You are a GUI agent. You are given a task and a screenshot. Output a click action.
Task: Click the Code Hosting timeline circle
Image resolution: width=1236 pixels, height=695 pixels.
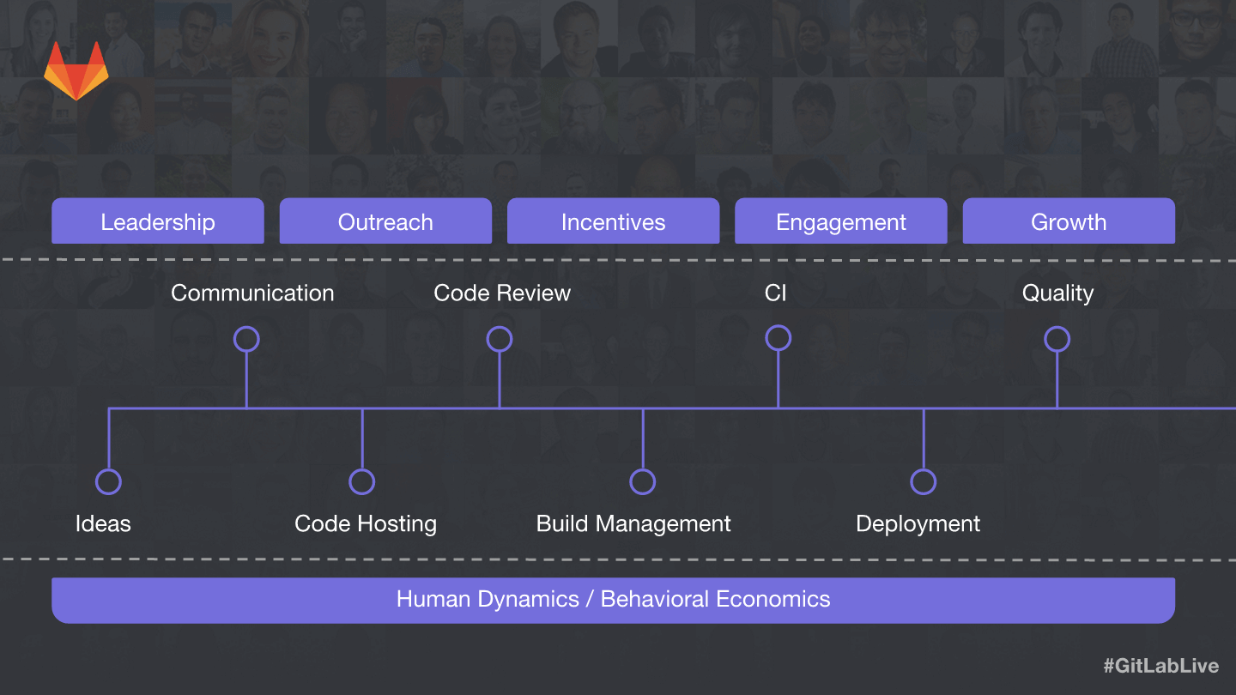(361, 481)
